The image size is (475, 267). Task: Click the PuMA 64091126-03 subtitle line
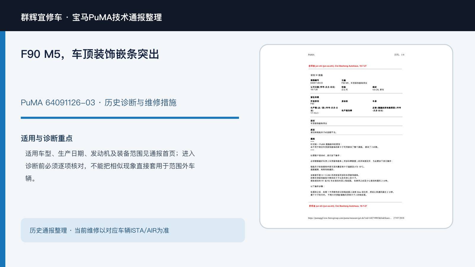(x=99, y=103)
